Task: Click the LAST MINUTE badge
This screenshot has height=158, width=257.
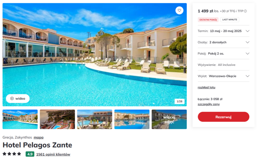Action: (x=230, y=20)
